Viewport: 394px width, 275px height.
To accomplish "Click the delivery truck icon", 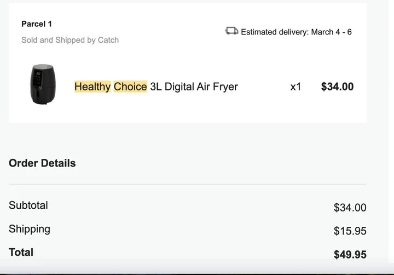I will (x=231, y=31).
